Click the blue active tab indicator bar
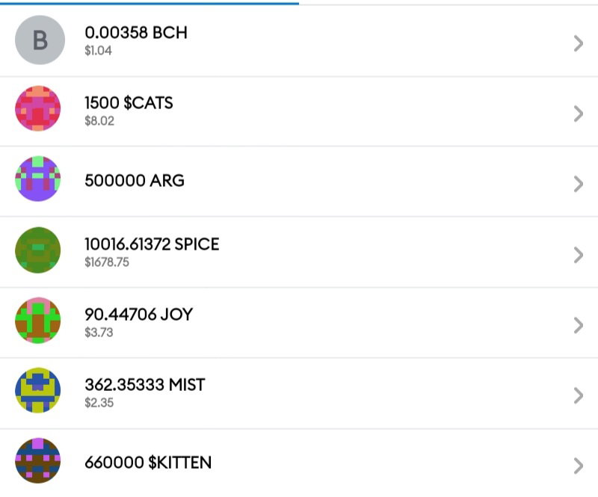598x497 pixels. pyautogui.click(x=149, y=3)
